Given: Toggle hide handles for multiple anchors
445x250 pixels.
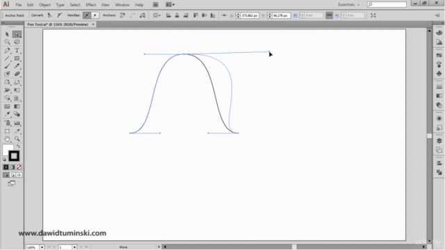Looking at the screenshot, I should (95, 15).
